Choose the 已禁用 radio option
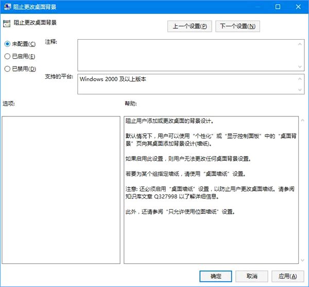Image resolution: width=309 pixels, height=287 pixels. tap(7, 69)
